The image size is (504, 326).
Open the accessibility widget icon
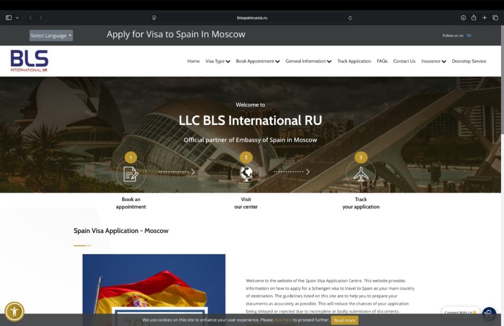coord(14,311)
